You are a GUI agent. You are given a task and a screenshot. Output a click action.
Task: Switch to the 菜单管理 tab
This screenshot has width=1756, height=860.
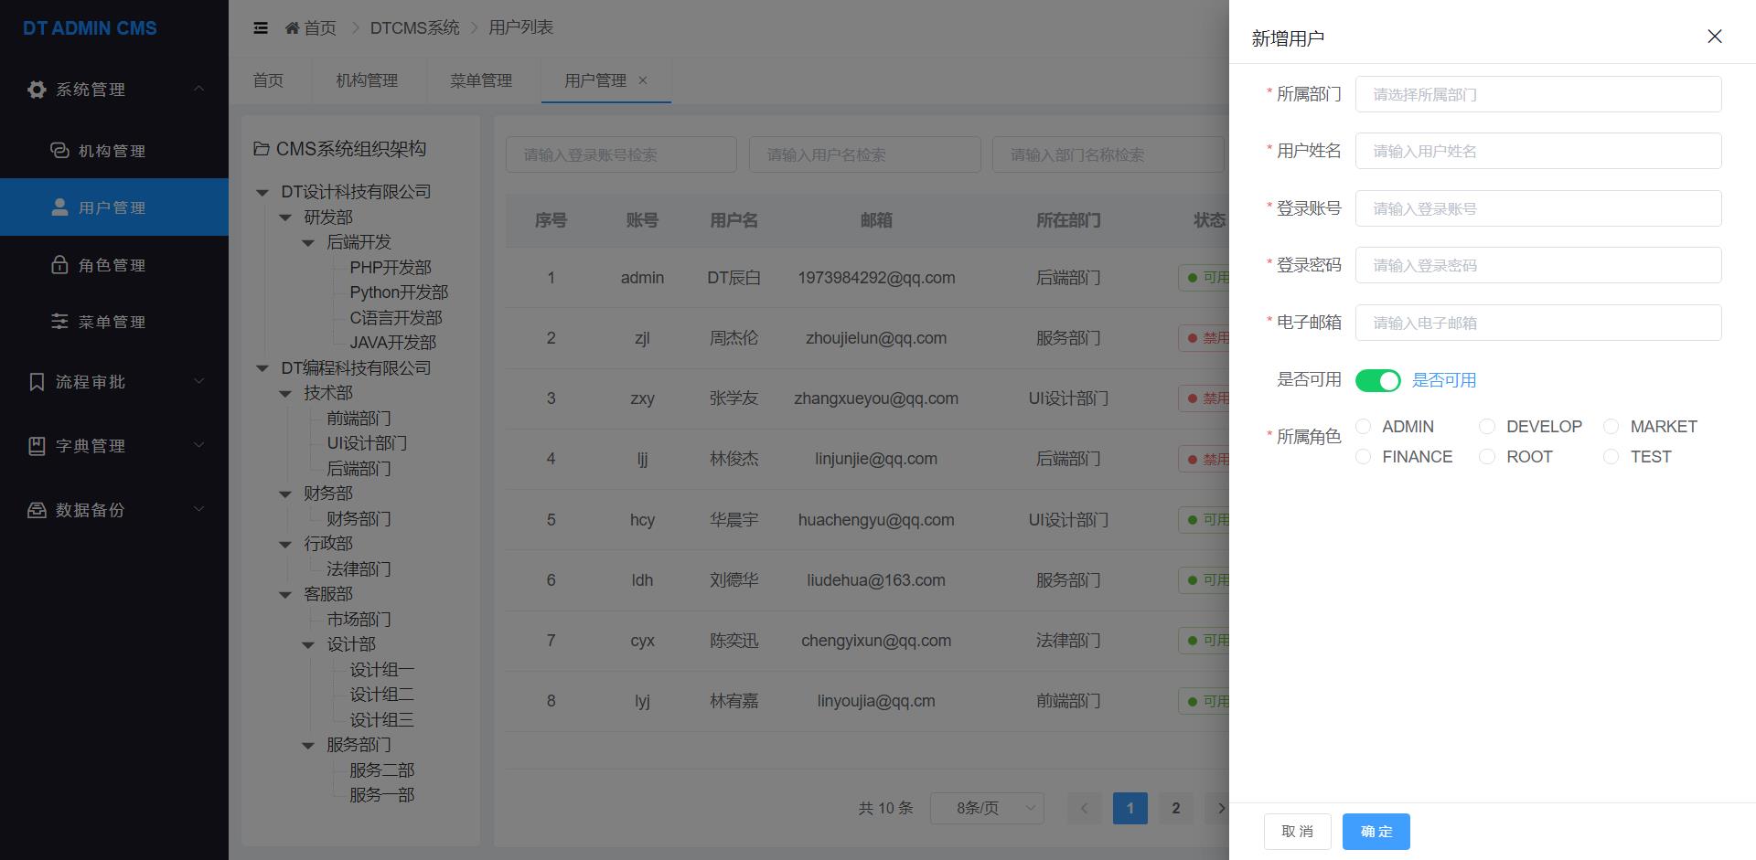[481, 80]
